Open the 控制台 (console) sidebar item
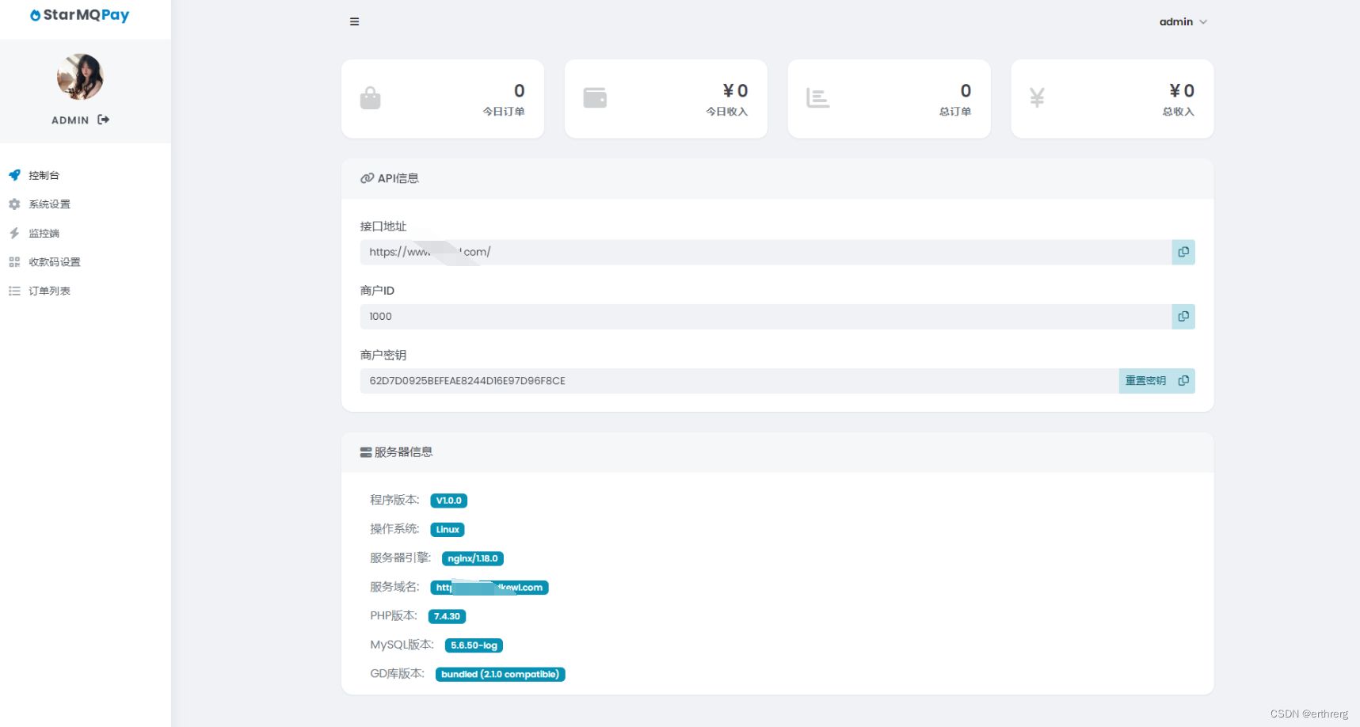The width and height of the screenshot is (1360, 727). coord(44,175)
